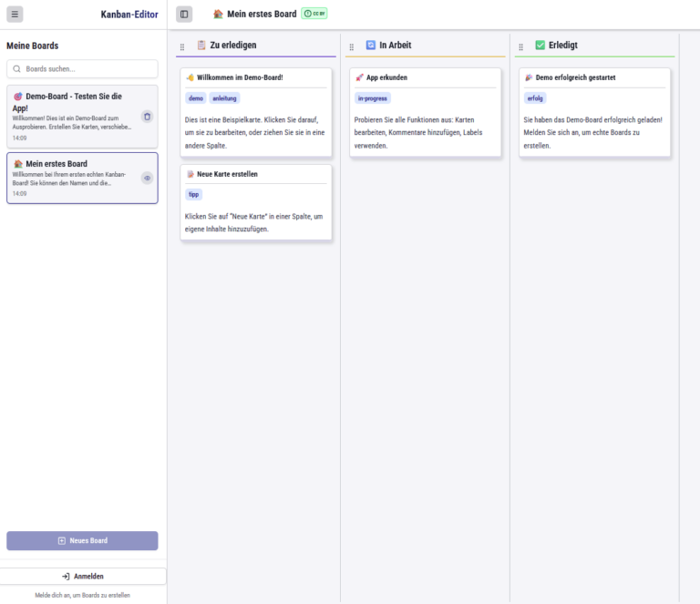Click the memo icon on Neue Karte erstellen
This screenshot has width=700, height=604.
pos(190,174)
